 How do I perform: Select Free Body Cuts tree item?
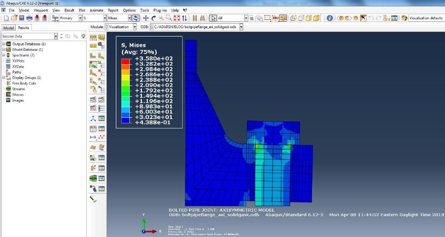pos(24,83)
